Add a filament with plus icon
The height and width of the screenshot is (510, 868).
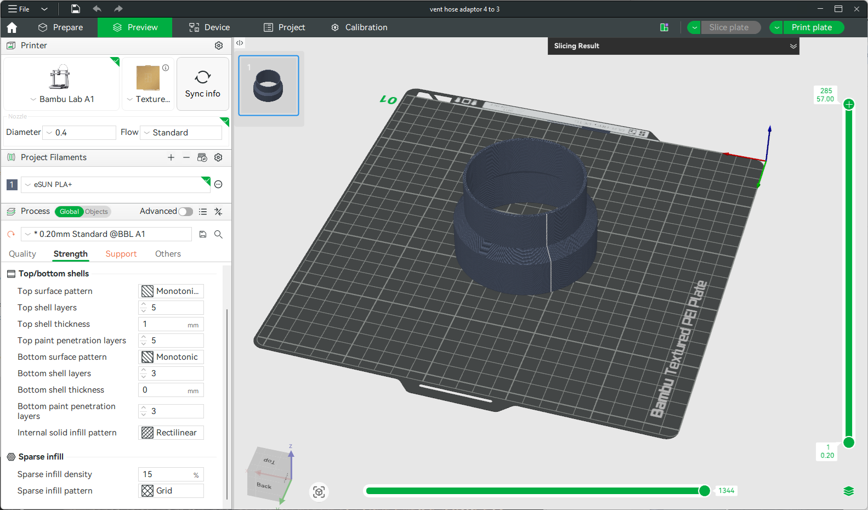click(171, 157)
